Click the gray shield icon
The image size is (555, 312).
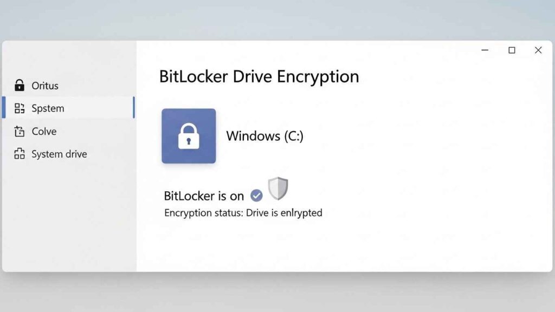pyautogui.click(x=278, y=188)
